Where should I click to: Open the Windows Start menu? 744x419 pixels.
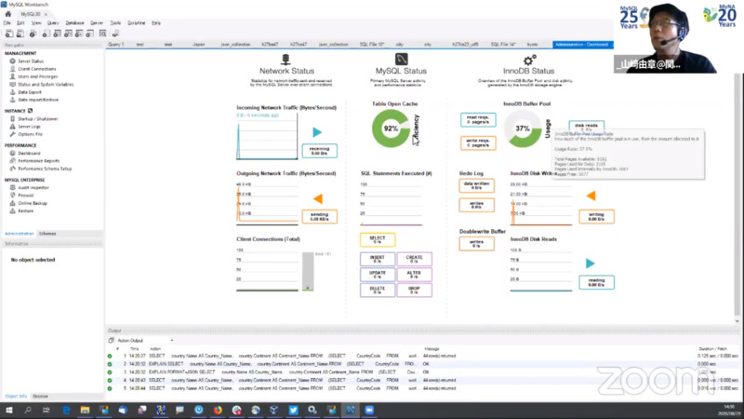9,410
